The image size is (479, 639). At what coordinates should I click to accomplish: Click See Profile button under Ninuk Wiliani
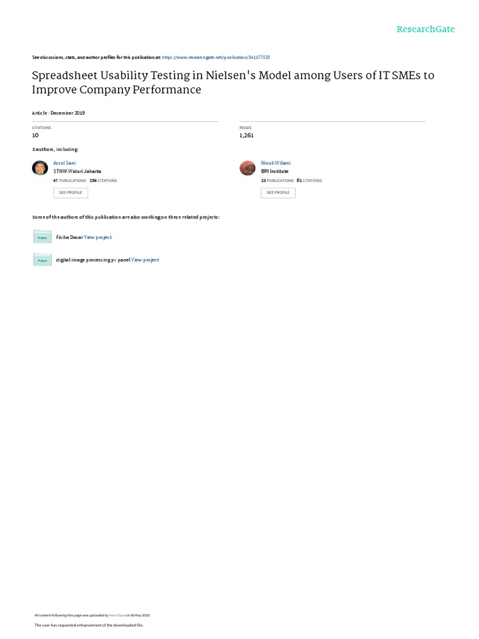point(278,193)
